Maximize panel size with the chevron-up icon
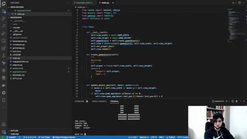The image size is (247, 139). coord(240,101)
